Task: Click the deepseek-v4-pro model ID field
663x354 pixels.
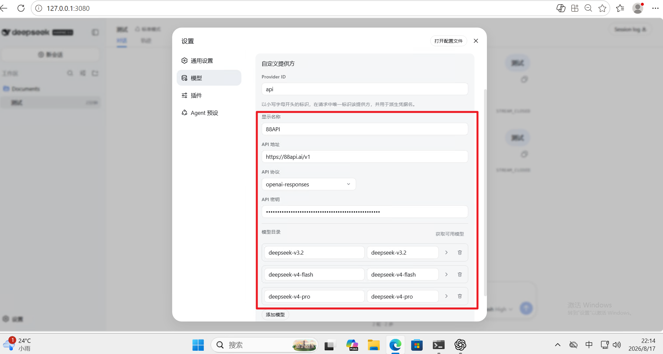Action: coord(314,296)
